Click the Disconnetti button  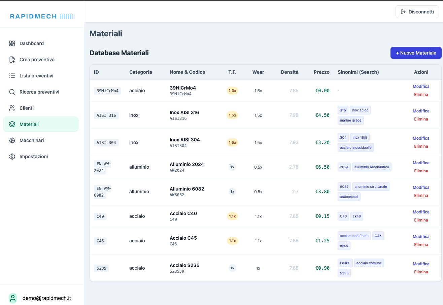click(x=417, y=12)
